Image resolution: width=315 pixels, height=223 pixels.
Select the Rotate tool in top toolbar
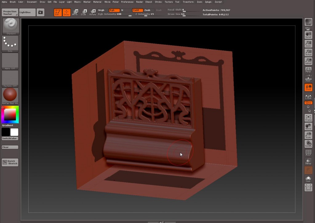(93, 12)
